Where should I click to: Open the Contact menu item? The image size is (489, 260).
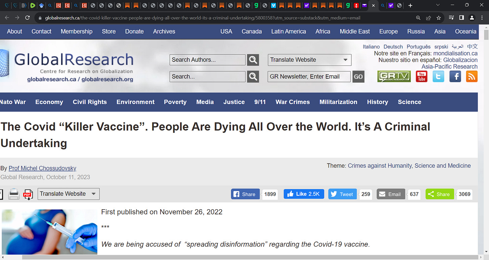[41, 31]
